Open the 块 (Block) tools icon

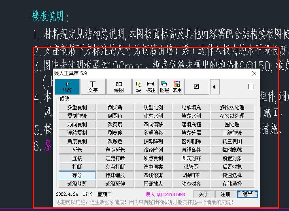[x=138, y=87]
